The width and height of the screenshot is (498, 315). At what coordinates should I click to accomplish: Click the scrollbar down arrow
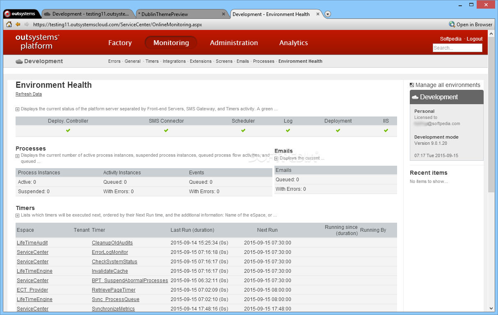click(x=491, y=308)
